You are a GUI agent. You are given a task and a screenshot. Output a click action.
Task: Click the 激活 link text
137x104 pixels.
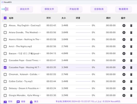pyautogui.click(x=36, y=101)
